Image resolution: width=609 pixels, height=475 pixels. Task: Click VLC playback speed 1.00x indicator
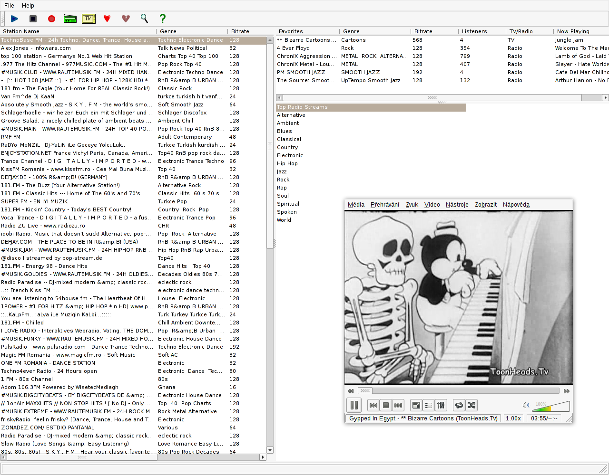coord(513,418)
